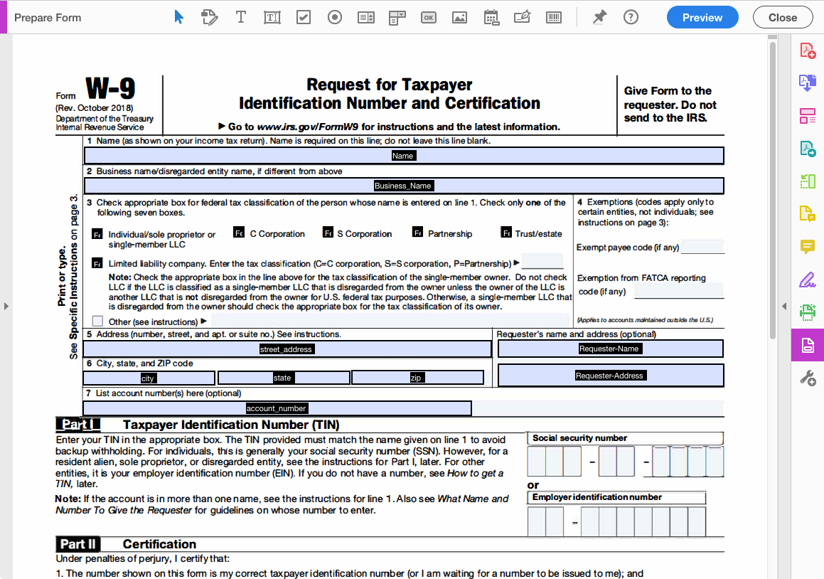The height and width of the screenshot is (579, 824).
Task: Open the blue Combine Files sidebar tool
Action: click(x=808, y=83)
